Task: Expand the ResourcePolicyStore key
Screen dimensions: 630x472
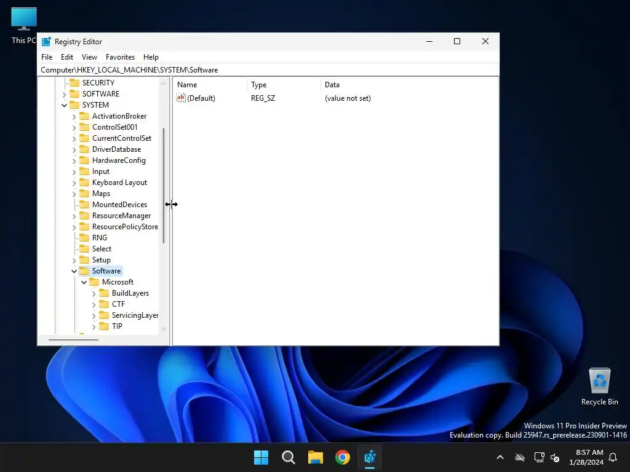Action: pyautogui.click(x=74, y=227)
